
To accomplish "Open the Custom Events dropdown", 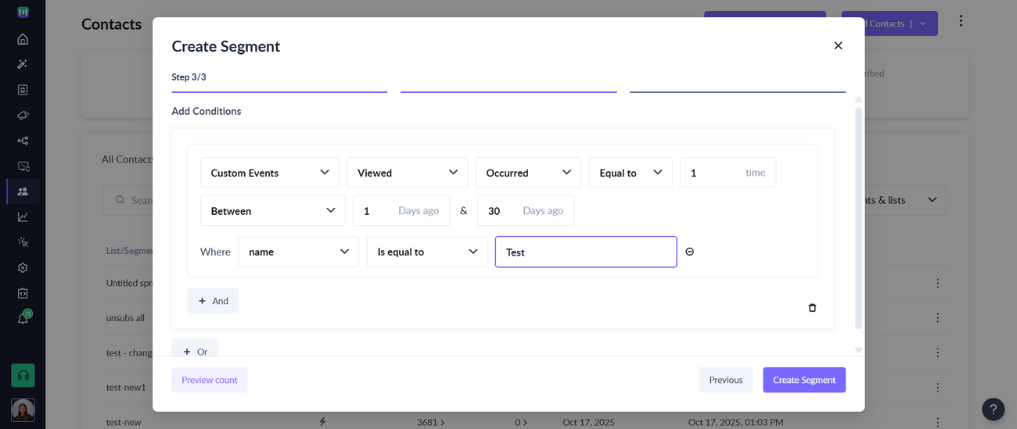I will click(269, 173).
